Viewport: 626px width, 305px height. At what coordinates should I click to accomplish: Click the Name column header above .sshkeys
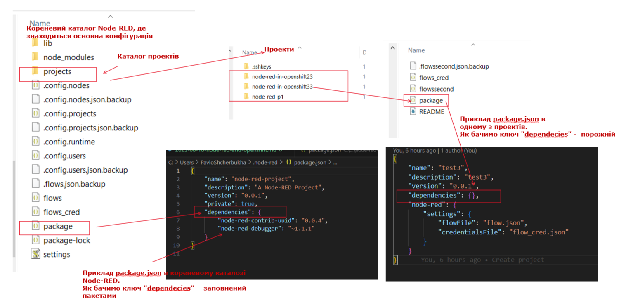(x=250, y=52)
